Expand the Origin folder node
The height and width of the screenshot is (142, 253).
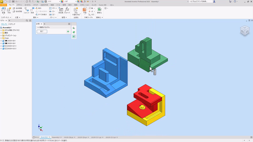pyautogui.click(x=1, y=38)
